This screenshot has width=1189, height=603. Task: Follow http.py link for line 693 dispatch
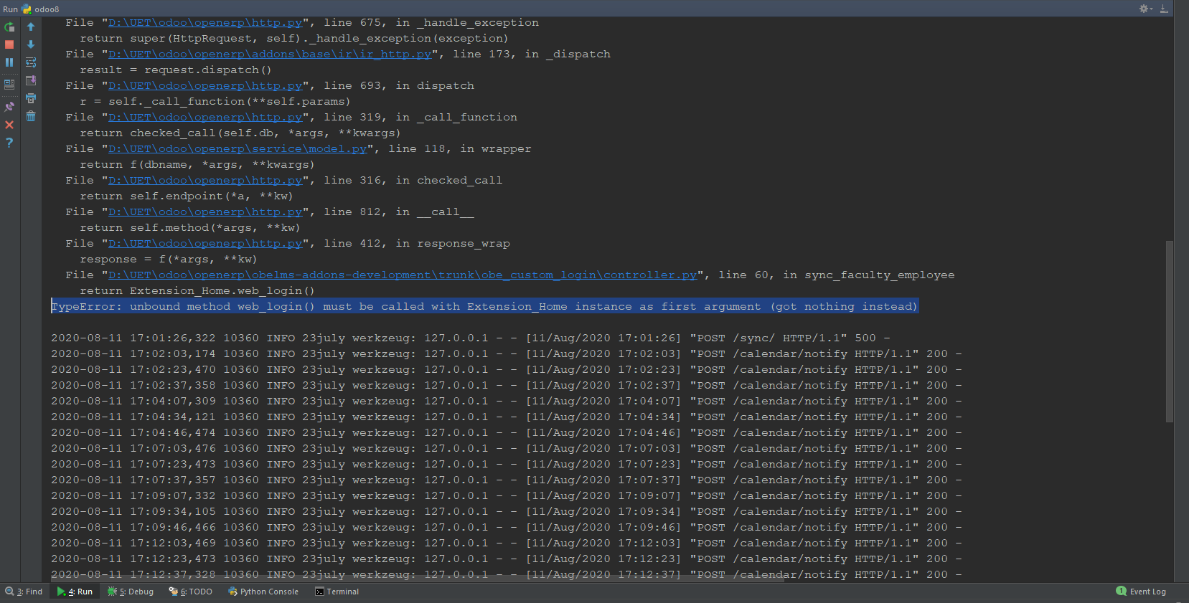pyautogui.click(x=205, y=86)
